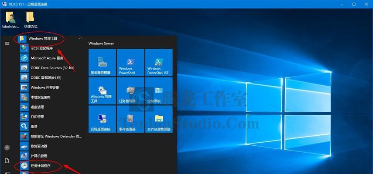
Task: Open the 文件资源管理器 tile
Action: click(x=159, y=119)
